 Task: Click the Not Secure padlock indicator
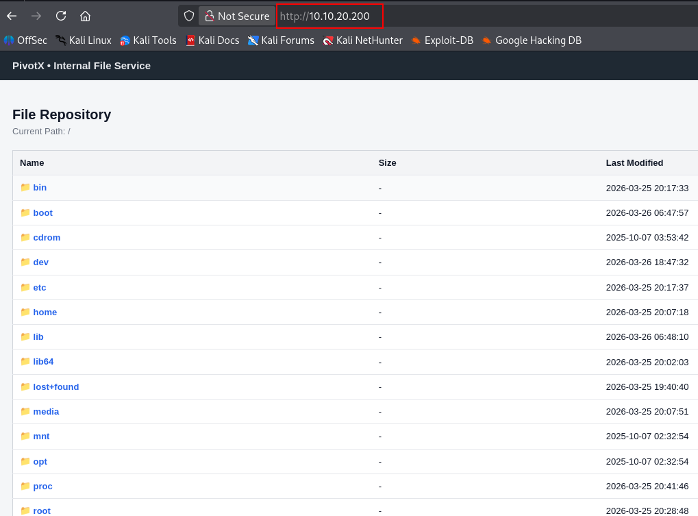[x=237, y=16]
